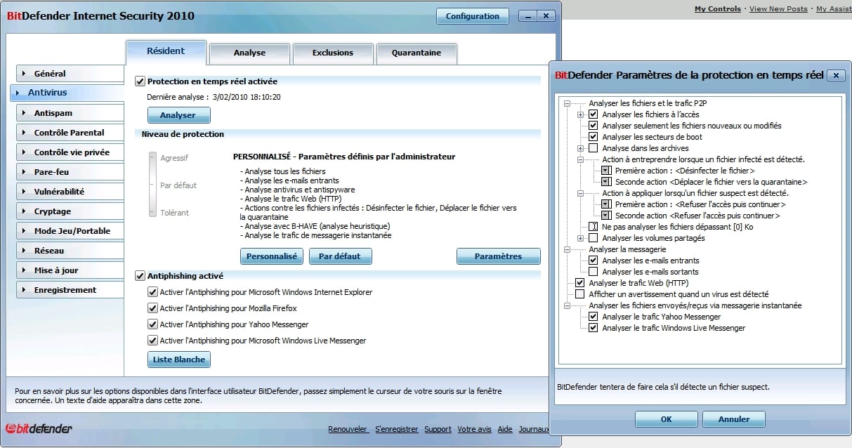This screenshot has height=448, width=852.
Task: Click the Renouveler link
Action: pos(348,429)
